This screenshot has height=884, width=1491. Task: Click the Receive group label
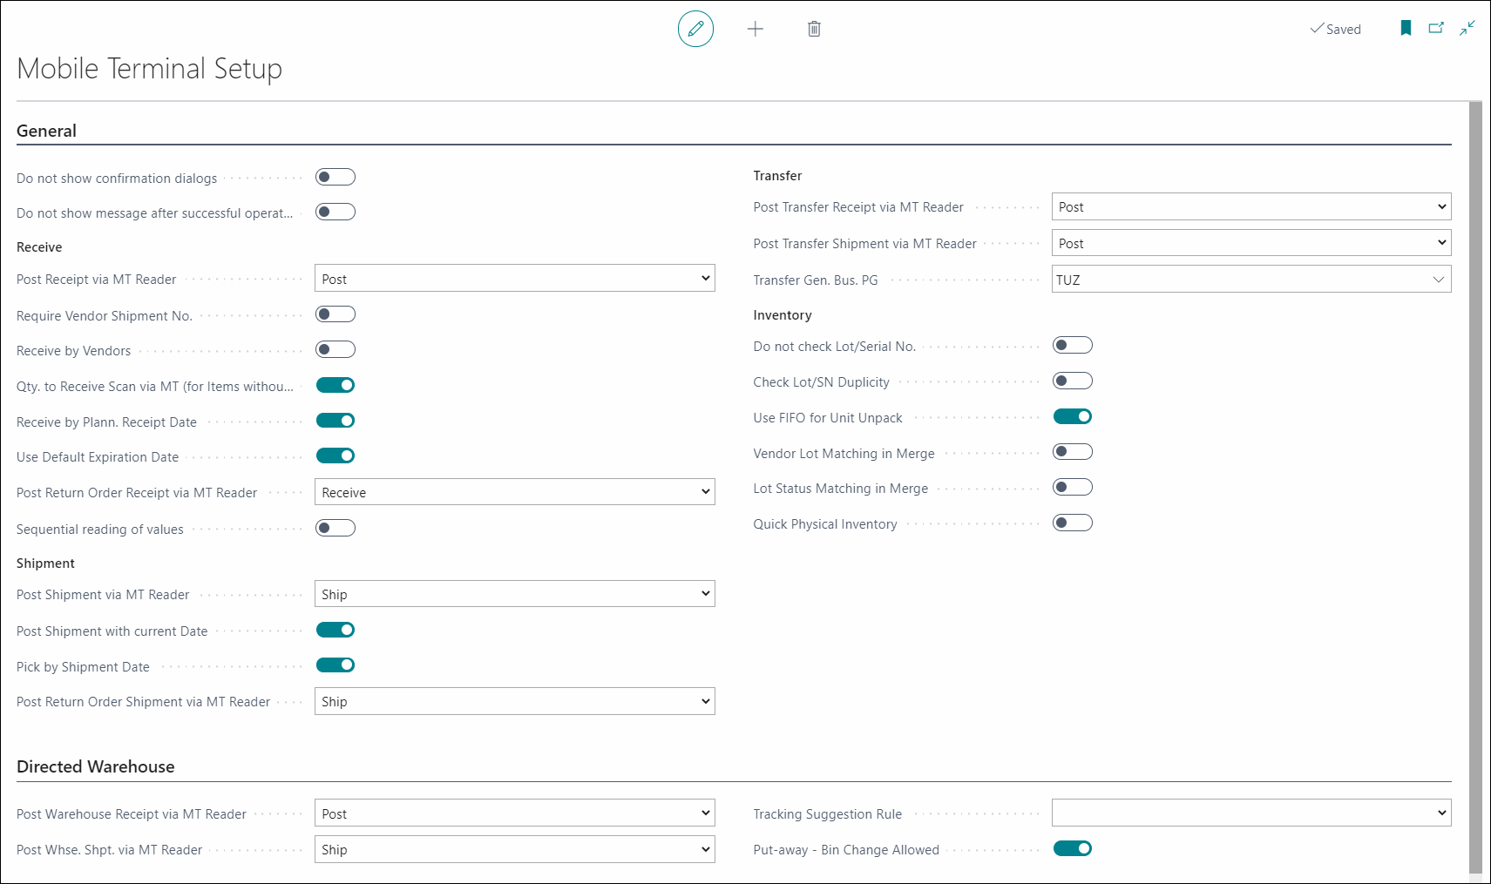coord(39,247)
